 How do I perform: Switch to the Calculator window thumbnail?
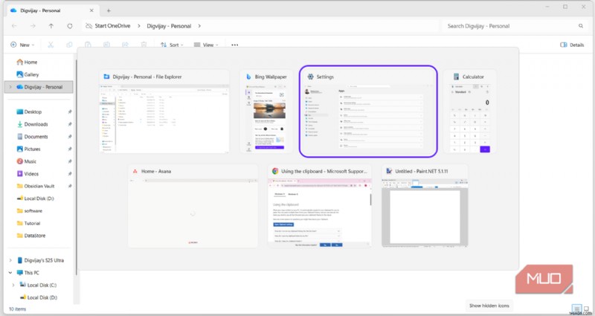(x=469, y=111)
